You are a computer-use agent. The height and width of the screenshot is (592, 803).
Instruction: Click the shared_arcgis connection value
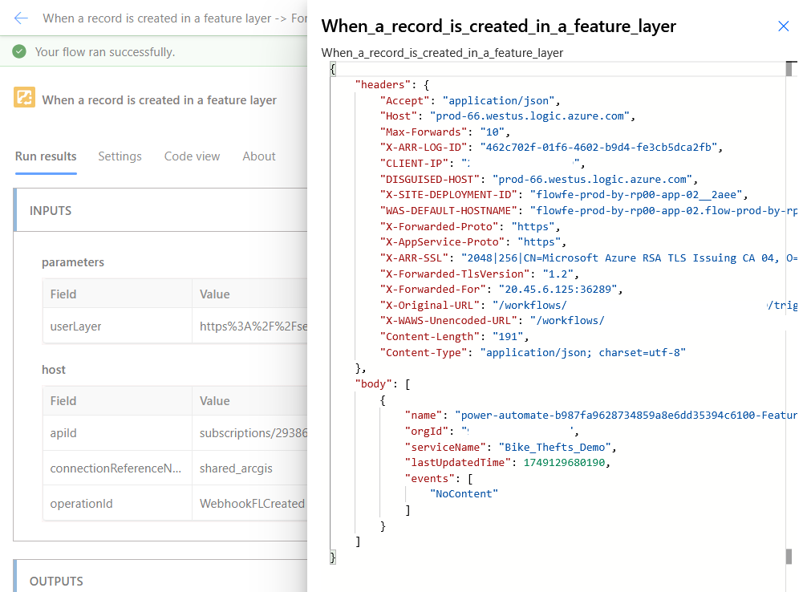point(236,468)
